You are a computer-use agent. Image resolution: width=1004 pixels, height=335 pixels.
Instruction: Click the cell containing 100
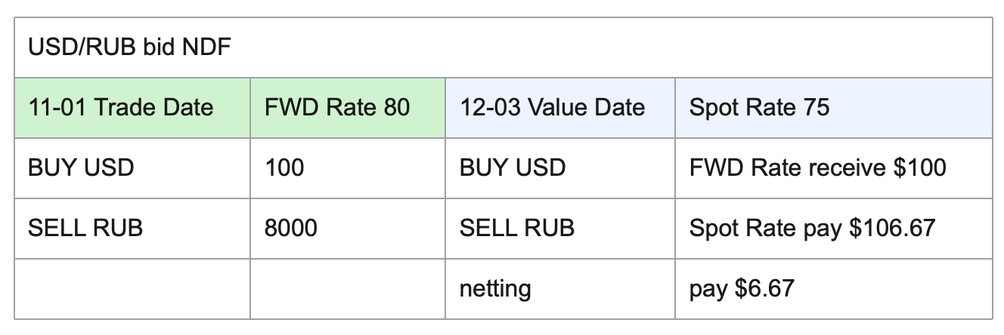tap(284, 167)
